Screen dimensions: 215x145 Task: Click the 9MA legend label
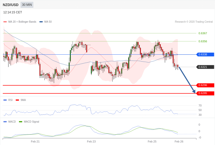point(23,100)
